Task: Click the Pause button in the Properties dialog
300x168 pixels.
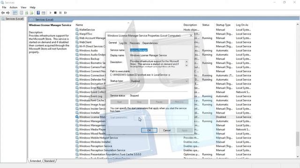Action: coord(159,102)
